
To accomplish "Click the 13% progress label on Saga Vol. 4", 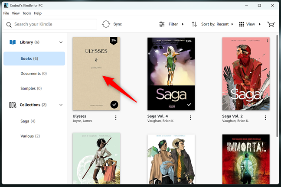I will tap(188, 41).
